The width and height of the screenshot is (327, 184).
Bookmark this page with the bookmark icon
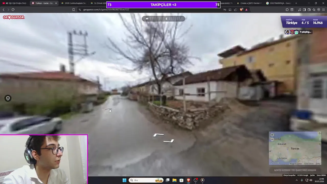coord(74,10)
